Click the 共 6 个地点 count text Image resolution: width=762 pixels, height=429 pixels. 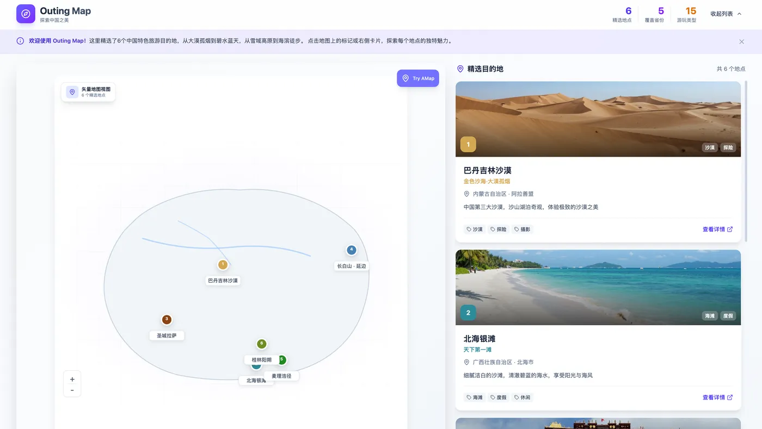[731, 69]
